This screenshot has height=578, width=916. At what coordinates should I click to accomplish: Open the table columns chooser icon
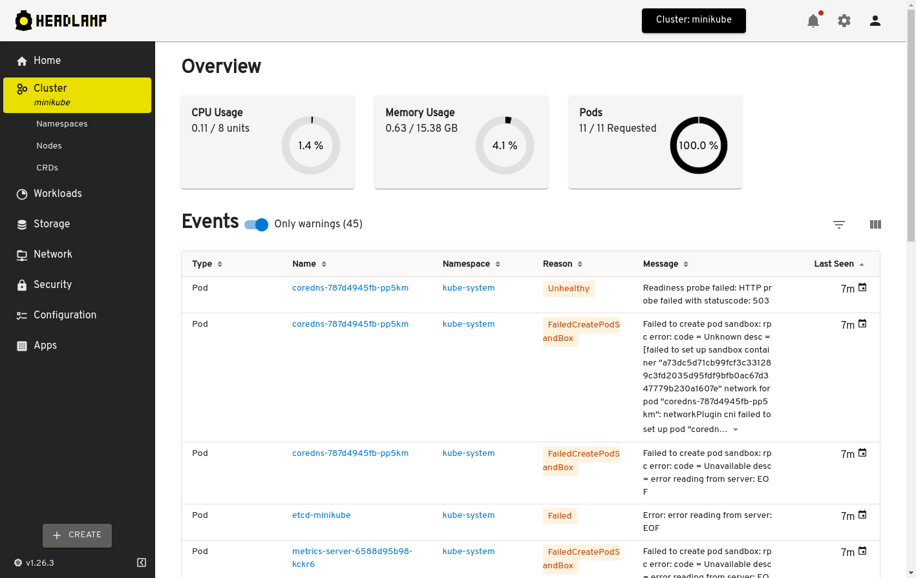[875, 225]
